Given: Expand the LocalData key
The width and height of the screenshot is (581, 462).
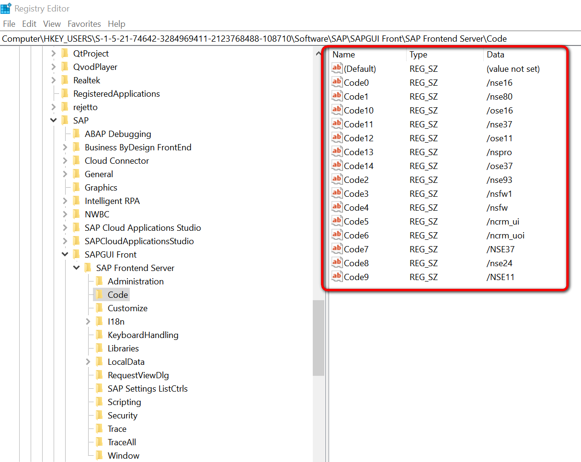Looking at the screenshot, I should click(x=88, y=362).
